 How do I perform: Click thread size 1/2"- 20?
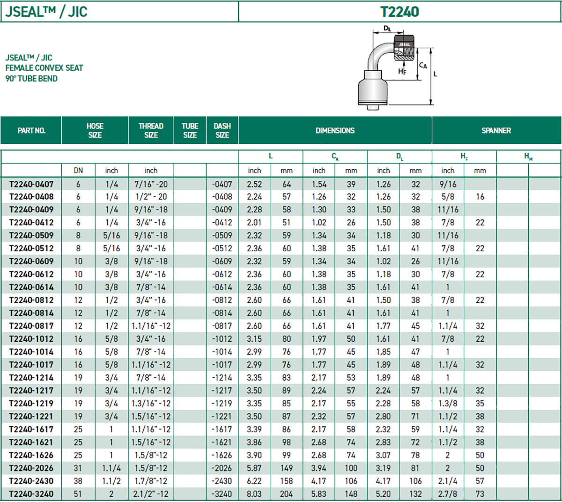[151, 197]
